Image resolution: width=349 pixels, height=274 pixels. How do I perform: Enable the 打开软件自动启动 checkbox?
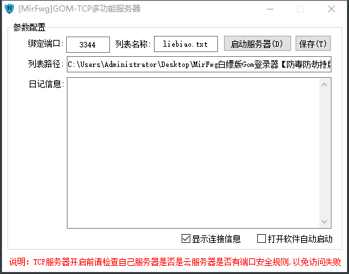point(261,239)
